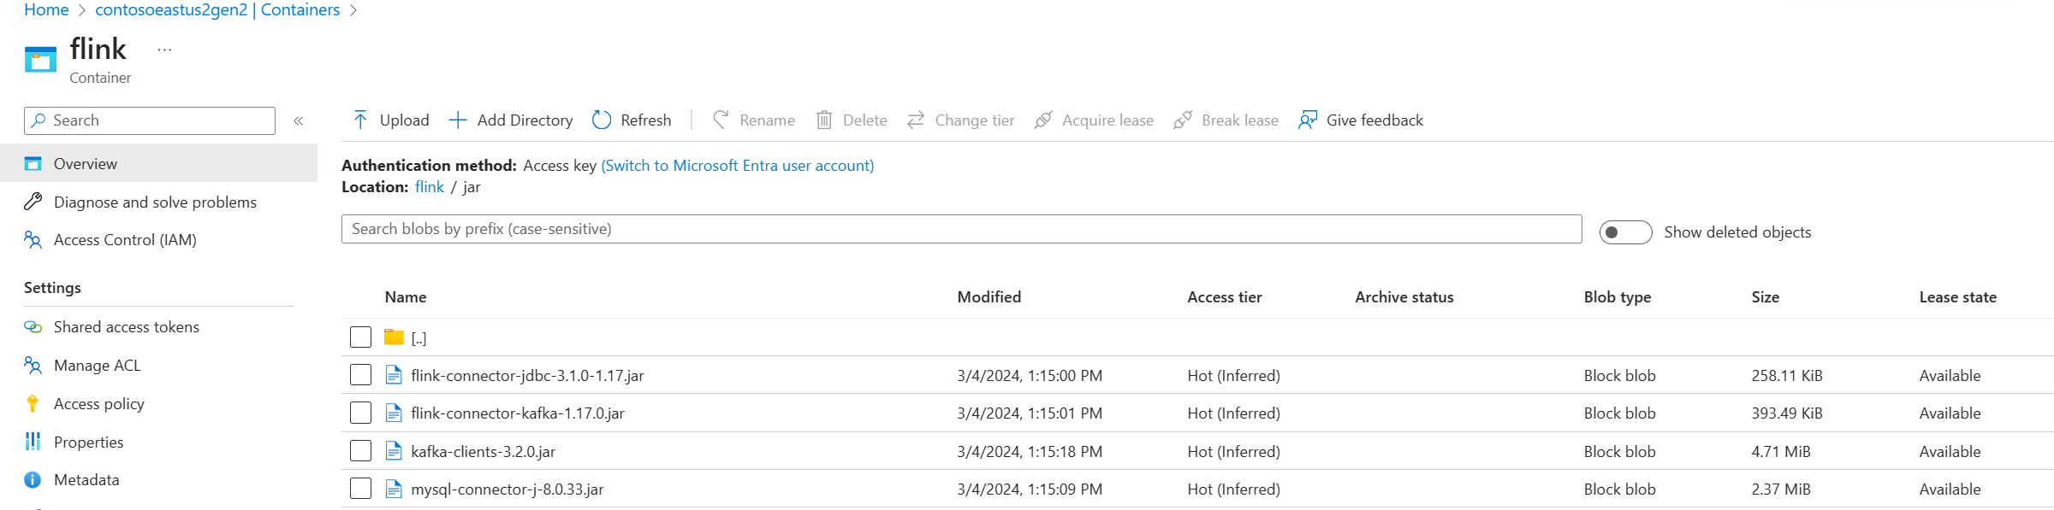Image resolution: width=2054 pixels, height=510 pixels.
Task: Toggle Show deleted objects switch
Action: click(x=1625, y=232)
